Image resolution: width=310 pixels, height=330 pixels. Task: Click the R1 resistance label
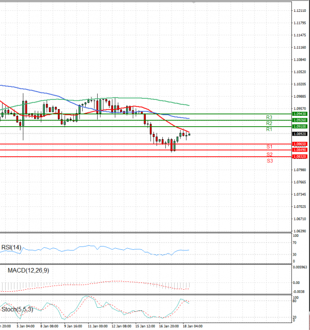269,129
